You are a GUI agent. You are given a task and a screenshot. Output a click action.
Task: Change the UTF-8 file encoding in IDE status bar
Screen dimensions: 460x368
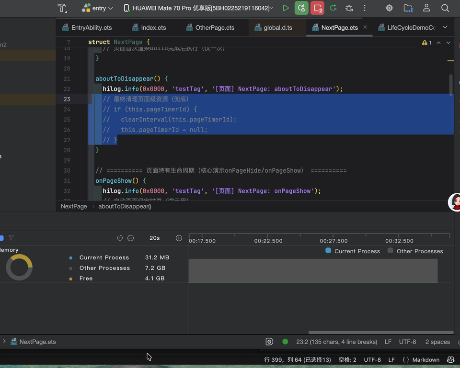407,342
